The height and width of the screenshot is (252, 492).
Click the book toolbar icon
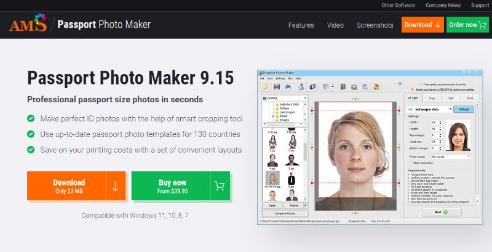pyautogui.click(x=343, y=87)
